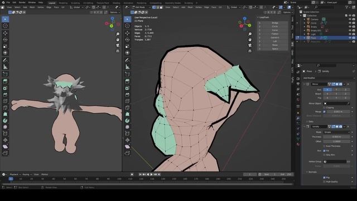
Task: Select Extrude Region tool in right viewport toolbar
Action: point(127,81)
